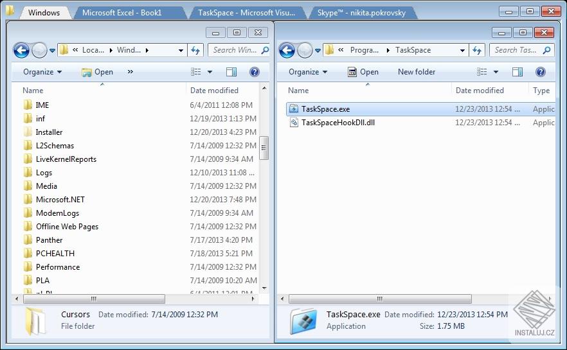Expand address history dropdown in TaskSpace explorer
Viewport: 567px width, 350px height.
tap(462, 51)
